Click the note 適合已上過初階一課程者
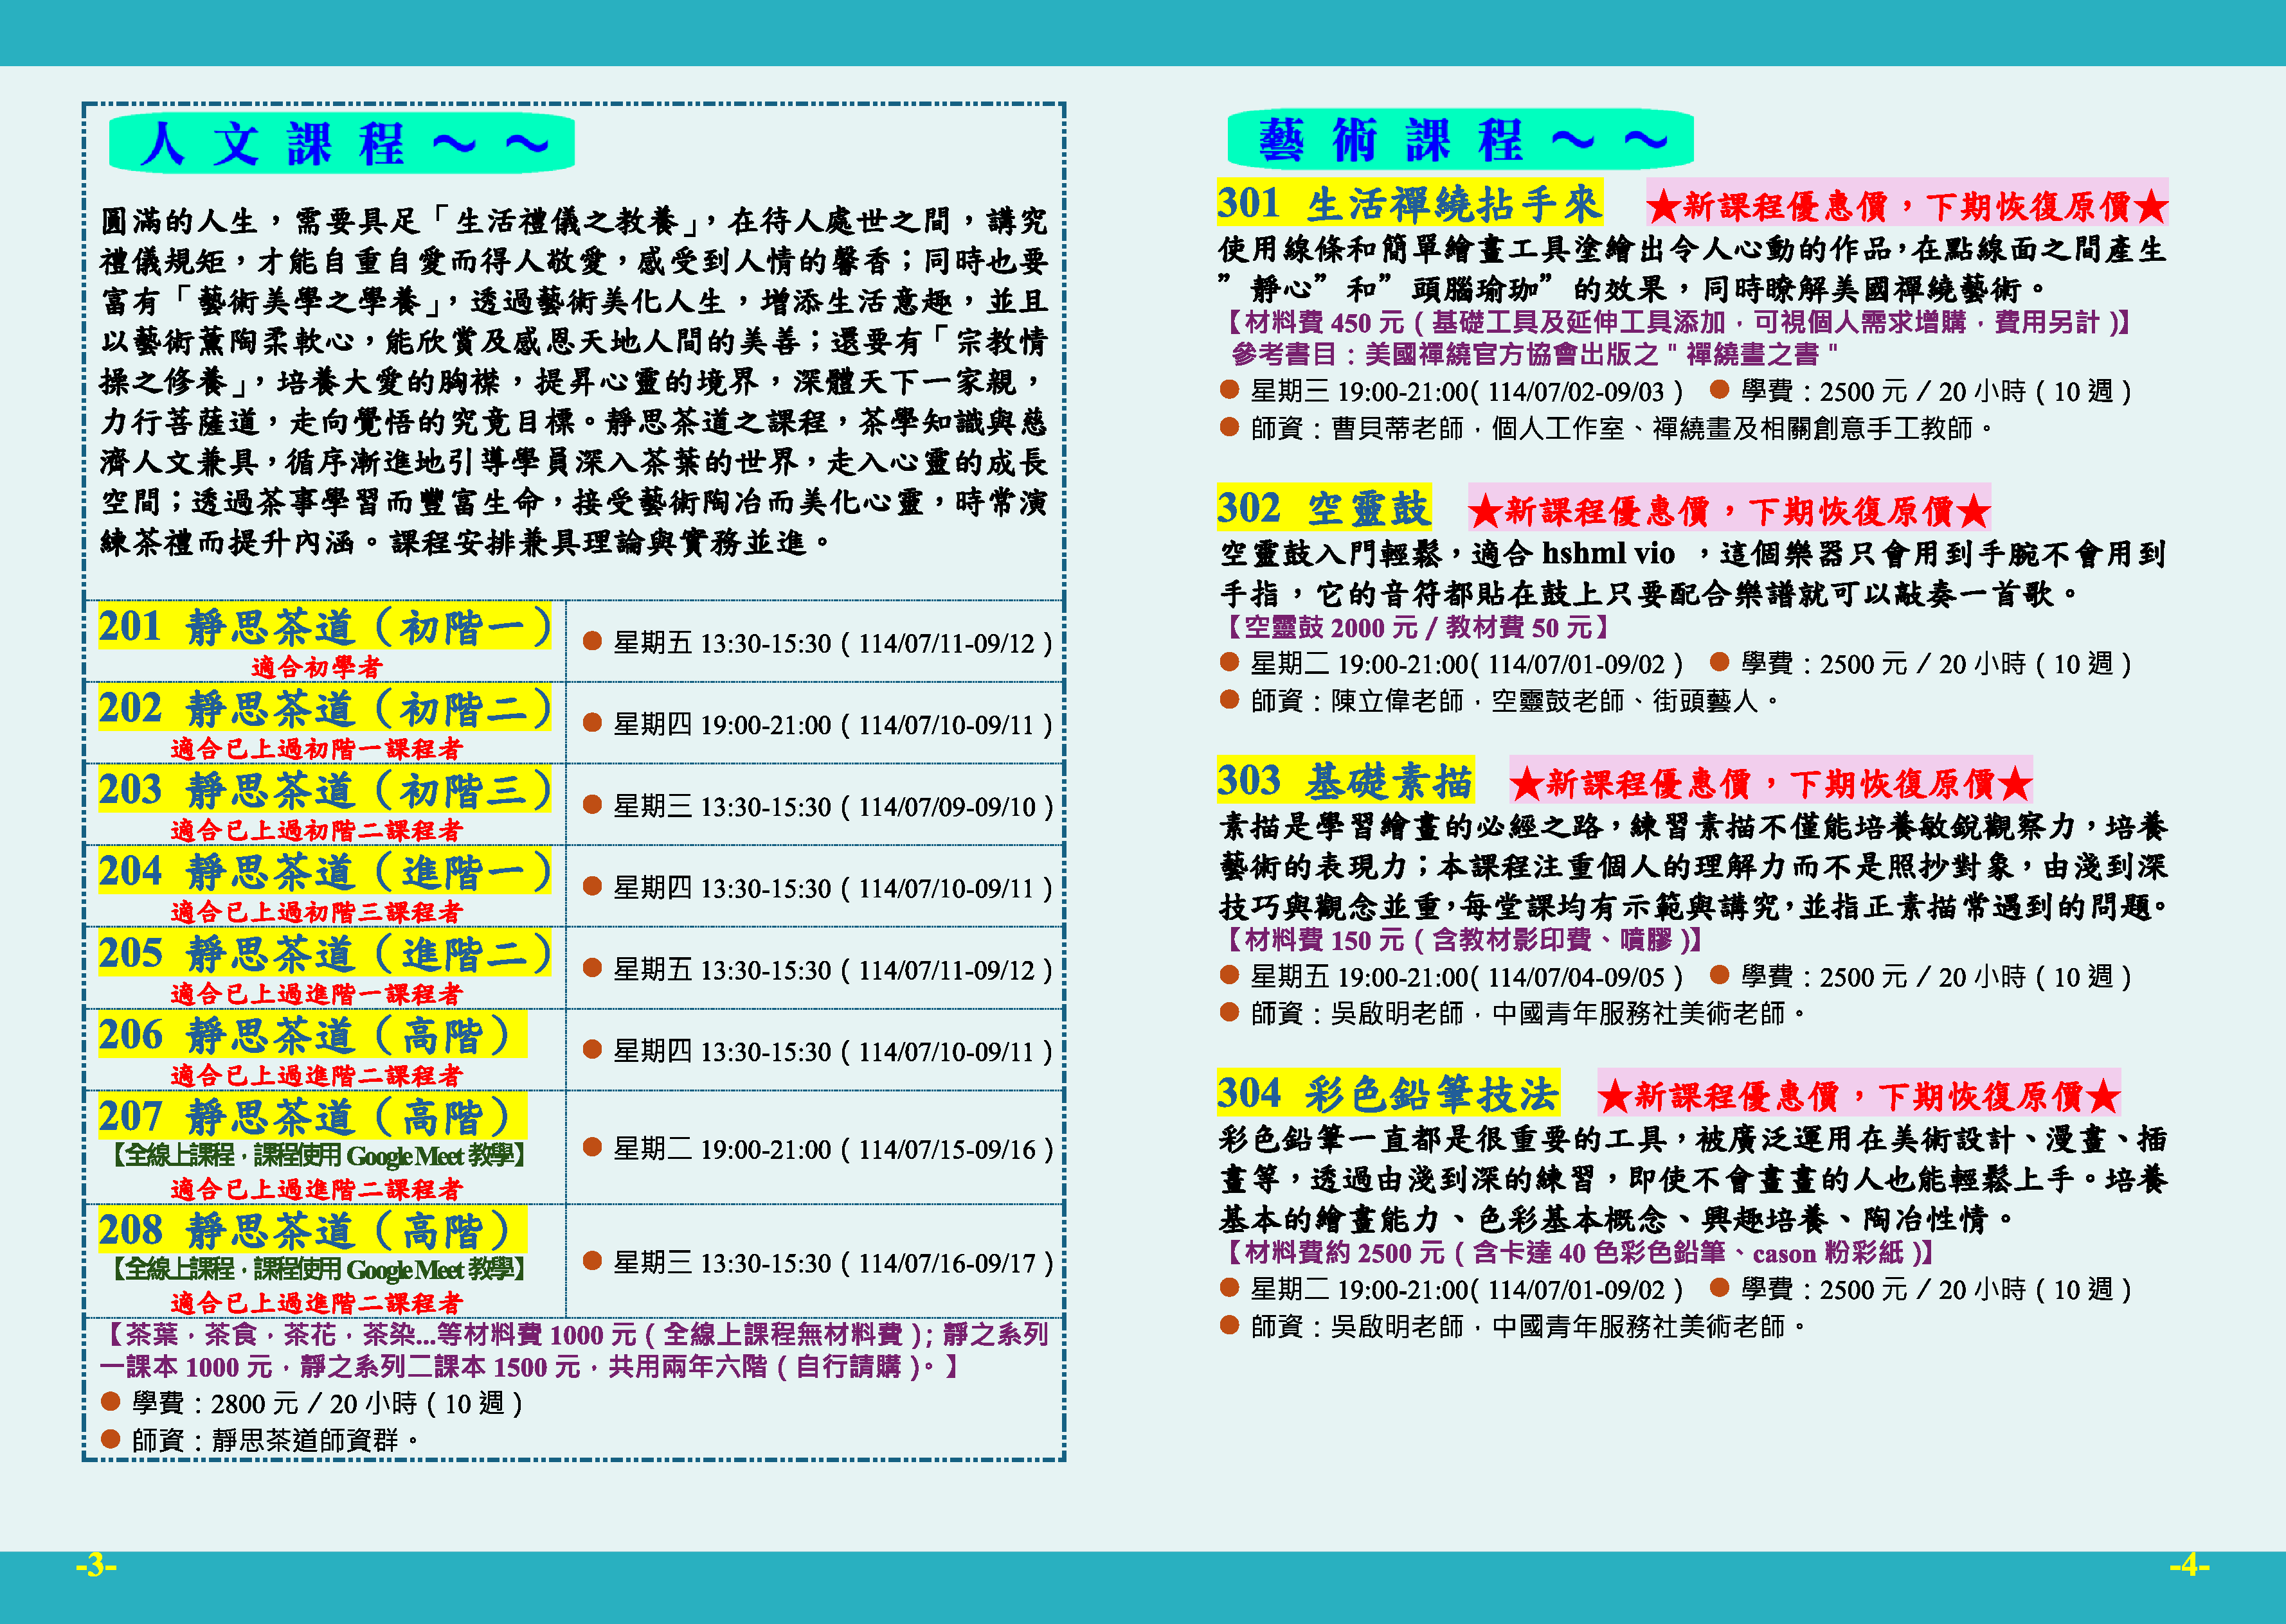This screenshot has height=1624, width=2286. click(x=316, y=749)
